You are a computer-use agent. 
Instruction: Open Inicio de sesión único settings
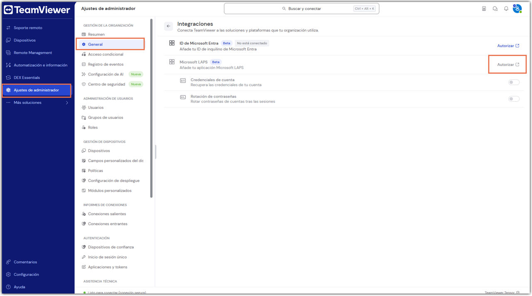[x=107, y=257]
